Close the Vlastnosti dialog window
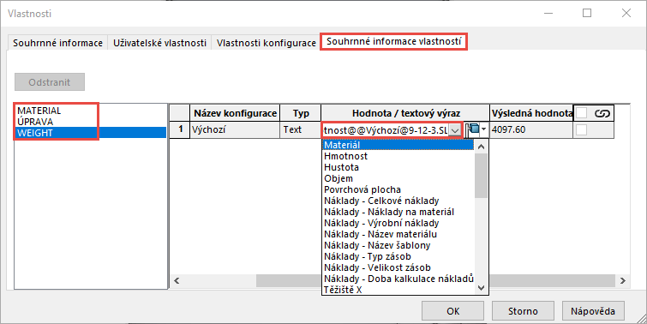The height and width of the screenshot is (324, 647). (626, 13)
